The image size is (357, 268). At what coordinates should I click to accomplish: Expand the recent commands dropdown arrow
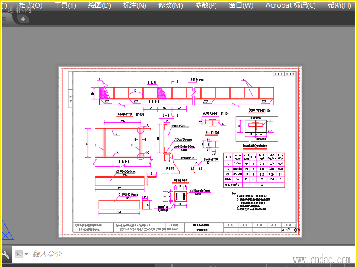click(x=26, y=254)
